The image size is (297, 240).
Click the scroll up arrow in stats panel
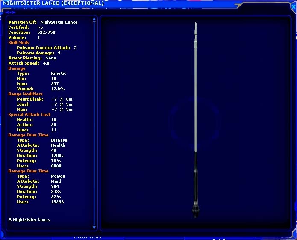94,19
